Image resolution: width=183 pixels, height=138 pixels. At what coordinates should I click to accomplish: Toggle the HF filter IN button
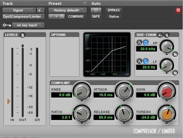coord(175,54)
